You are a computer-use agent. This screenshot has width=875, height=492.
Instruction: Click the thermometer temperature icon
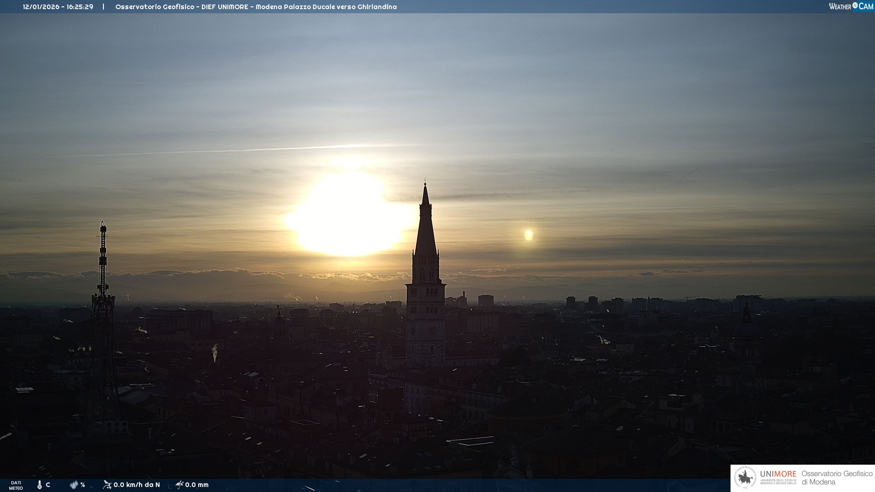tap(40, 485)
